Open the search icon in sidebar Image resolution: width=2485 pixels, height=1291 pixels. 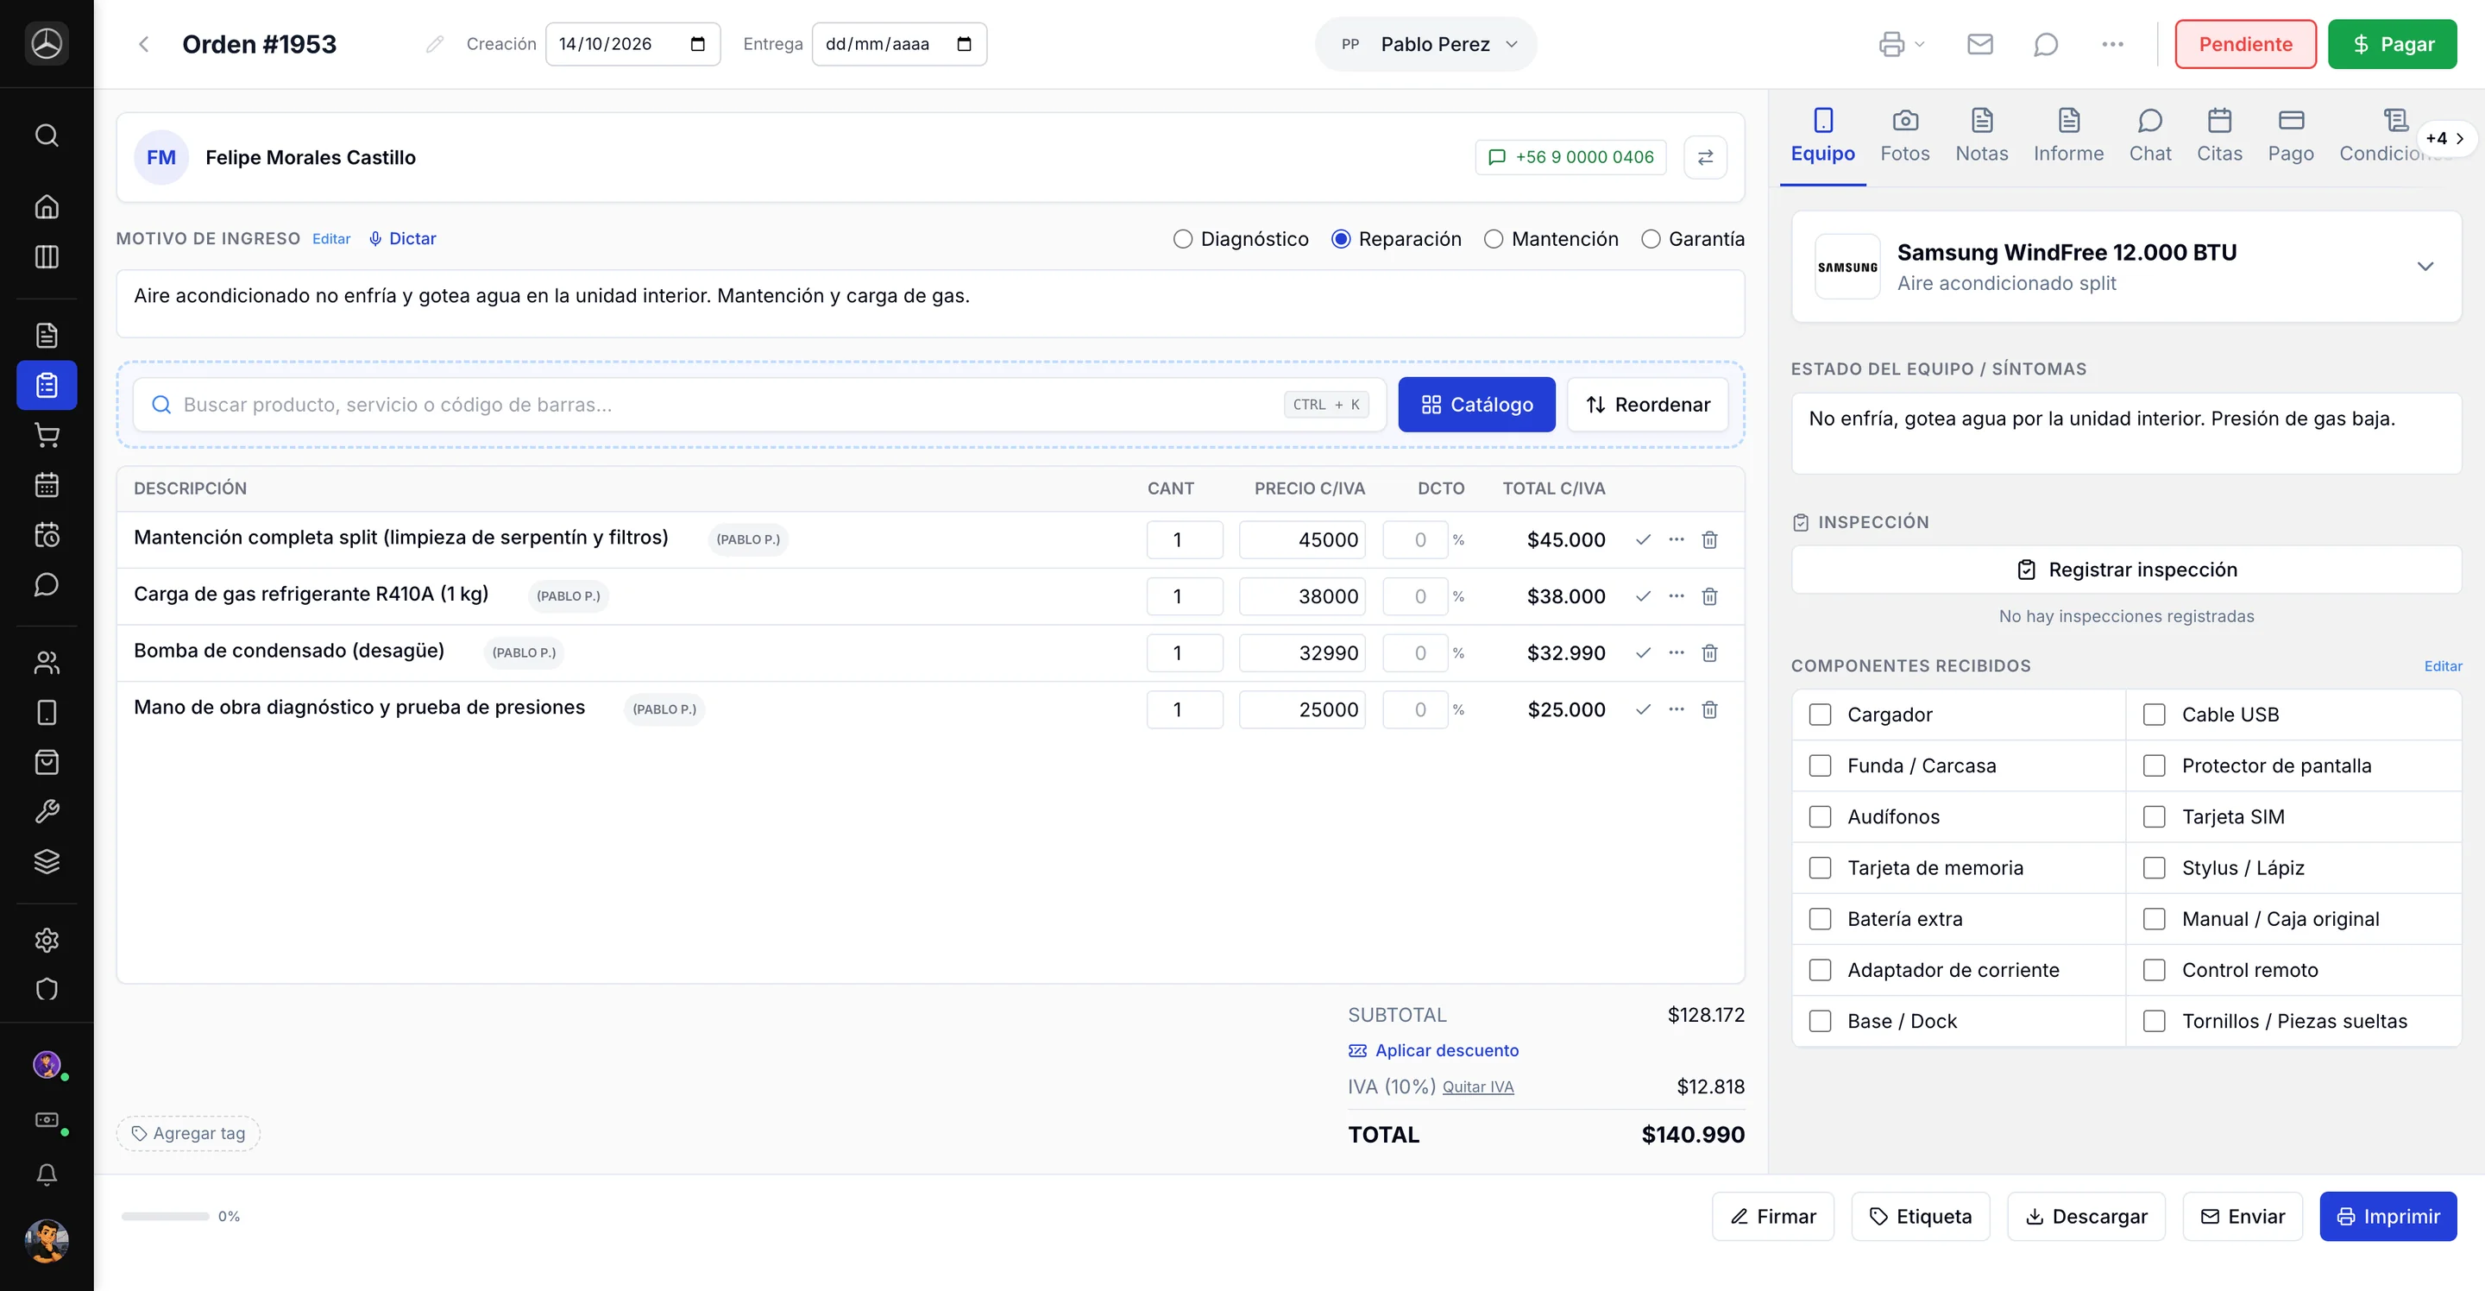pos(47,135)
